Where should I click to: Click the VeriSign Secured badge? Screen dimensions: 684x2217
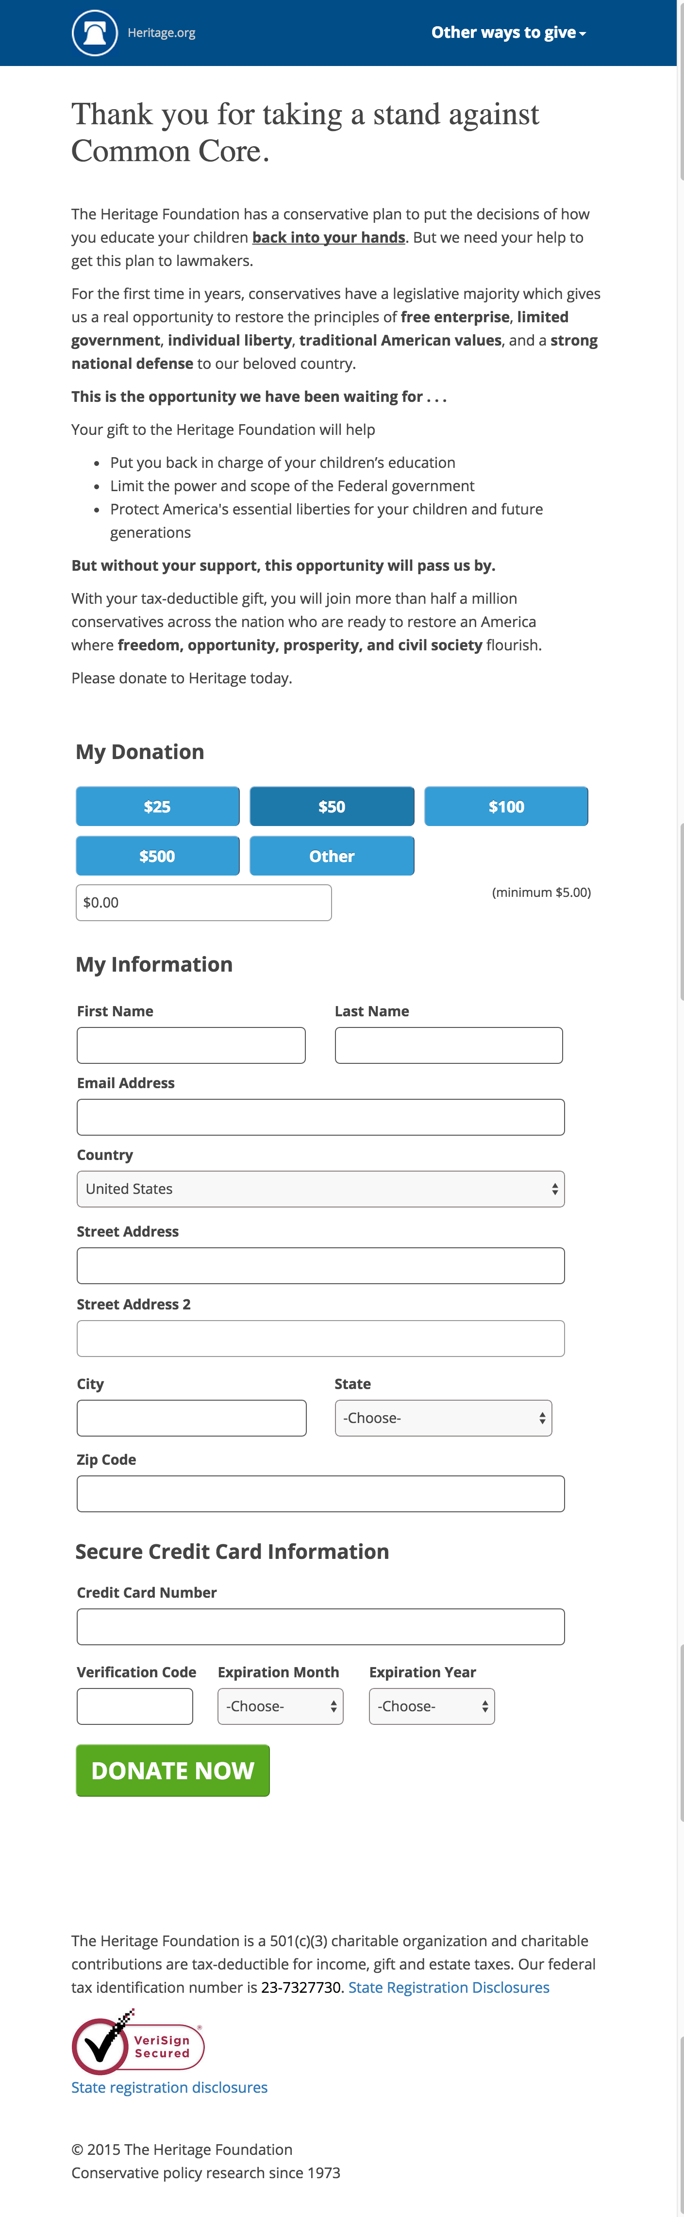(x=138, y=2046)
